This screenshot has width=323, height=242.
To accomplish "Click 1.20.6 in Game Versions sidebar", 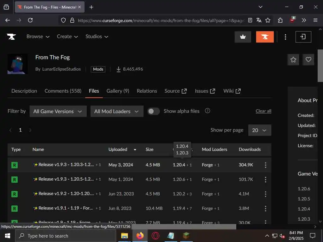I will coord(304,189).
